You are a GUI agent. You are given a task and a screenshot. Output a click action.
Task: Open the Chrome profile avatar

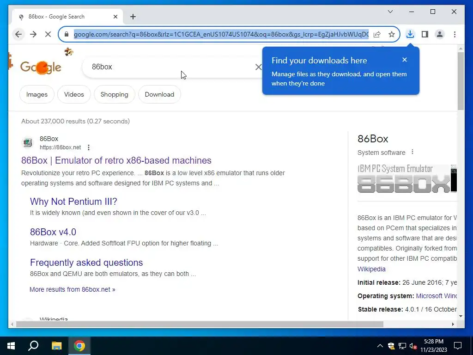click(440, 34)
